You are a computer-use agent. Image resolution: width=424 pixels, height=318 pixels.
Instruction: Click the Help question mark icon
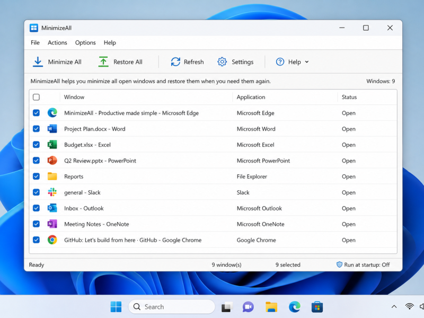pyautogui.click(x=280, y=62)
